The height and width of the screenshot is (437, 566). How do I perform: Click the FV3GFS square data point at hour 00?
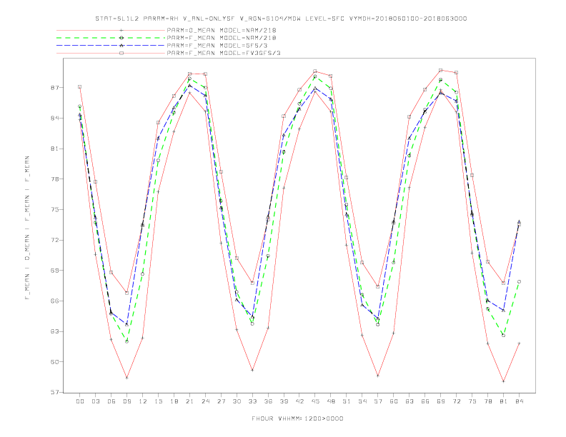[80, 87]
